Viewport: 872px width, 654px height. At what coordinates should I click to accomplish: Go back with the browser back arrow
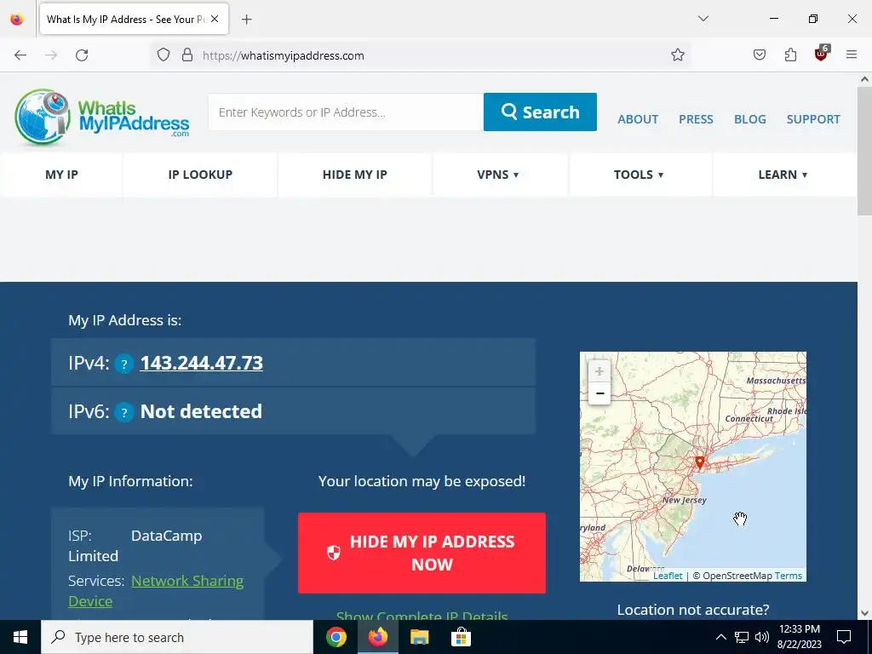click(x=20, y=55)
